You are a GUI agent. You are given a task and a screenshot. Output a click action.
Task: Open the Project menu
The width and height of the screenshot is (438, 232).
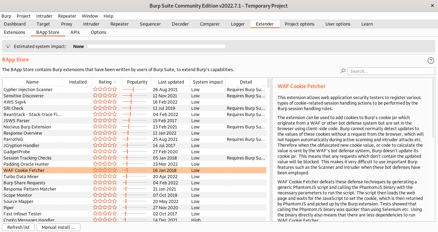[23, 16]
